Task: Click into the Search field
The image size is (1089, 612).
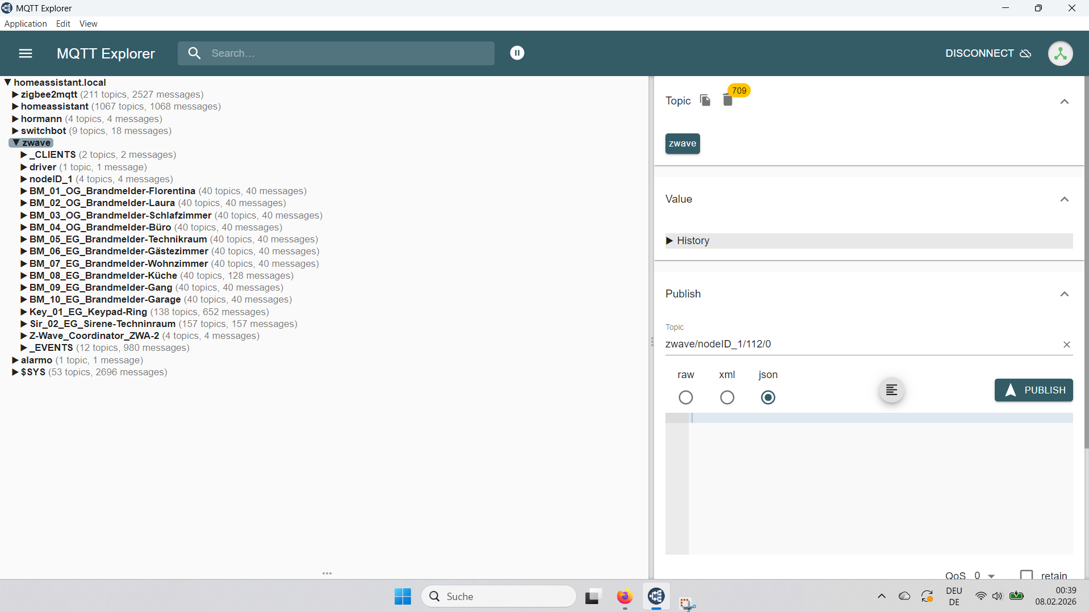Action: [336, 53]
